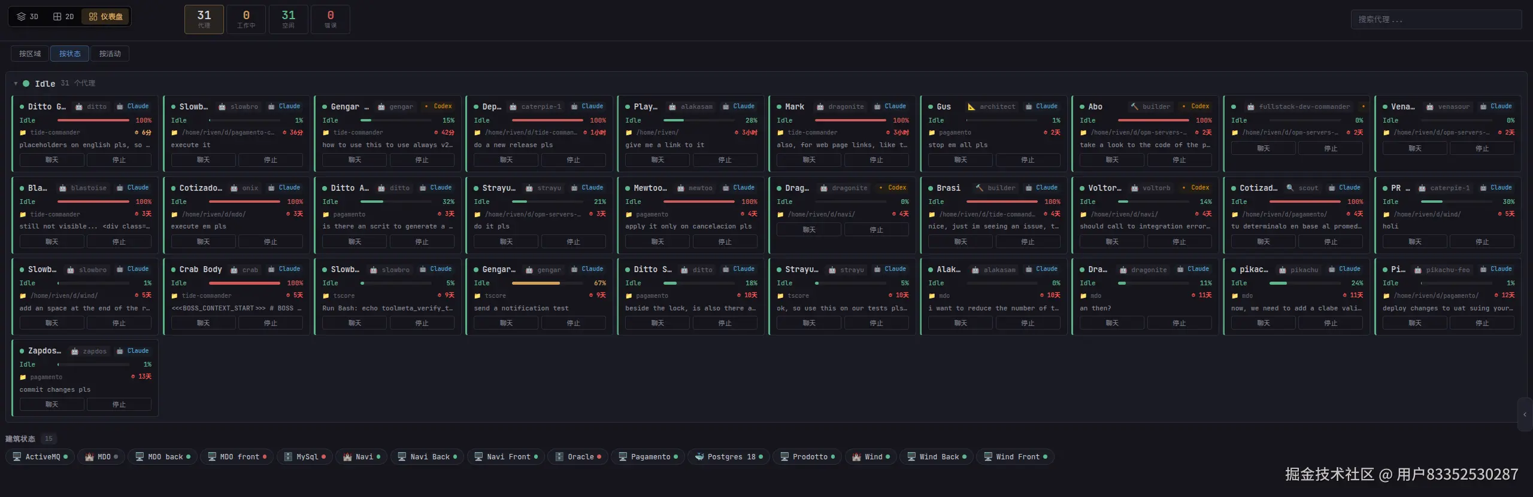Collapse the Idle agents group
The width and height of the screenshot is (1533, 497).
(x=16, y=84)
